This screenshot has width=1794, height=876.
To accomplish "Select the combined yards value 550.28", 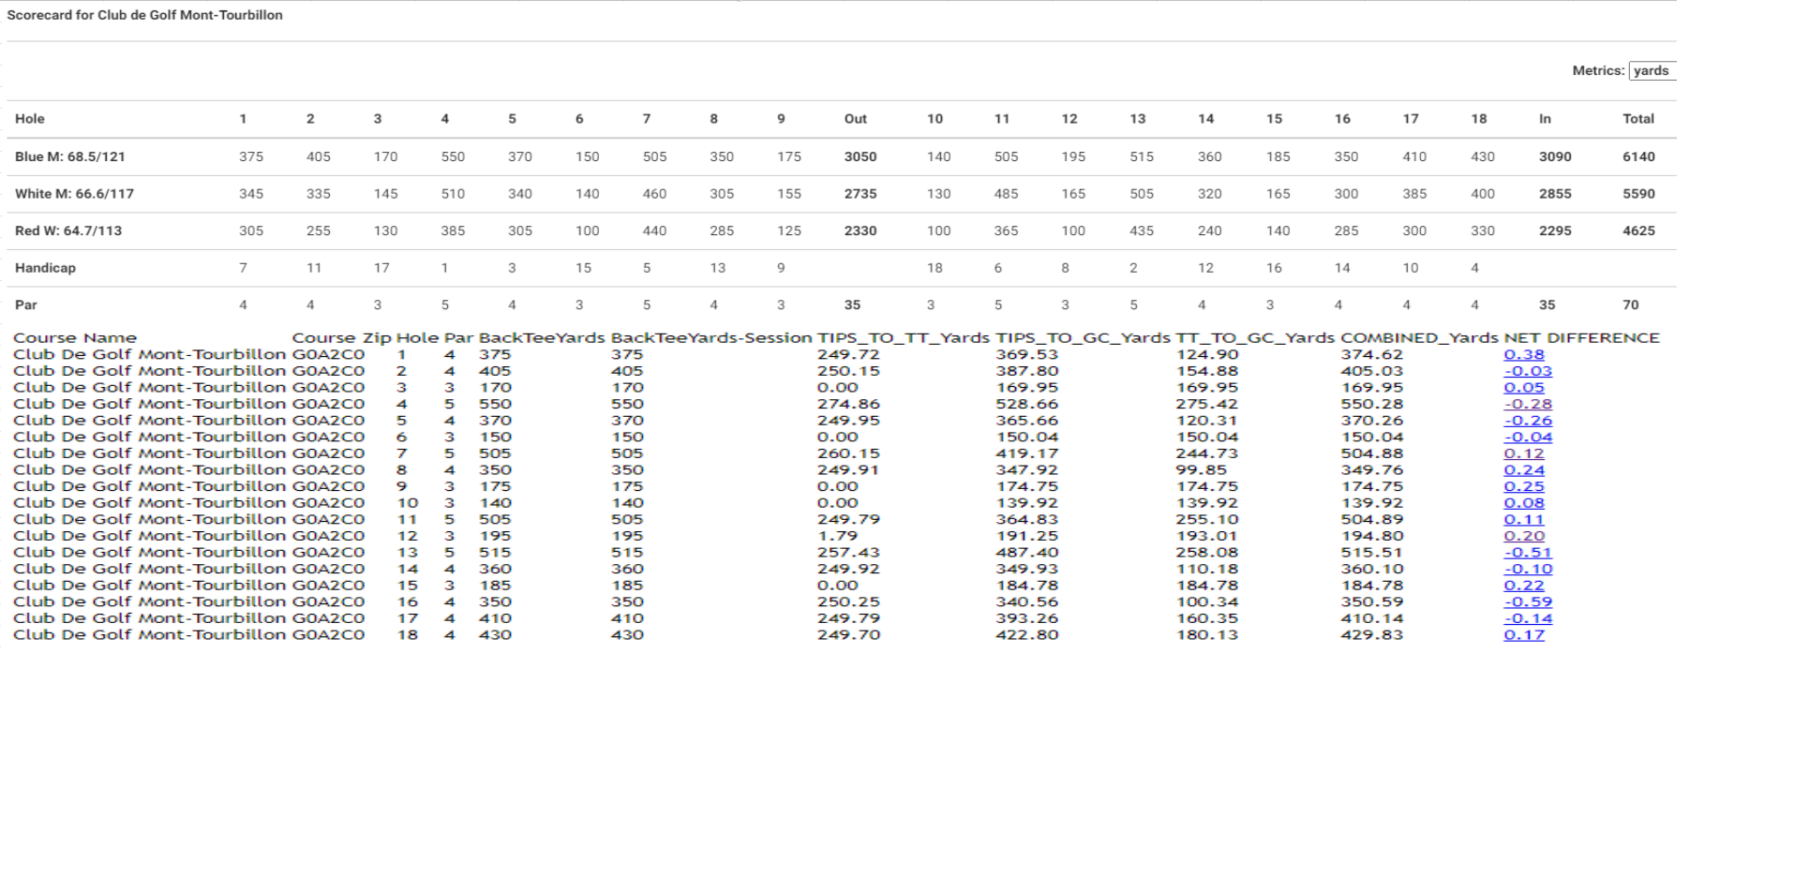I will click(1371, 404).
